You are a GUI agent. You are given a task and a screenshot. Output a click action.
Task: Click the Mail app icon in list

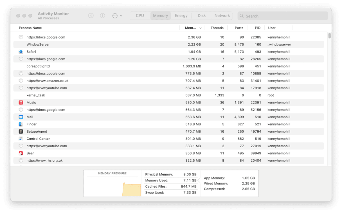(x=21, y=117)
